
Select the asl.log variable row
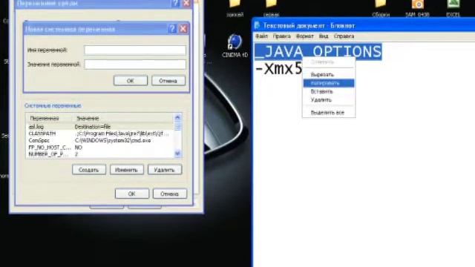pyautogui.click(x=100, y=127)
